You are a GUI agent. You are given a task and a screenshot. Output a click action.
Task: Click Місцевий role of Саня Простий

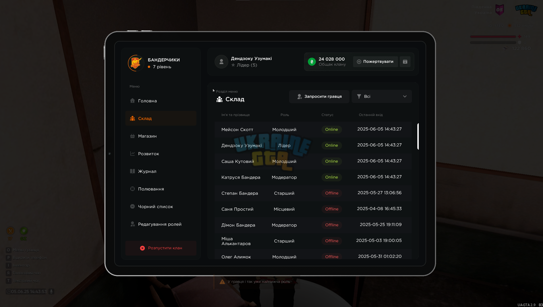coord(284,209)
